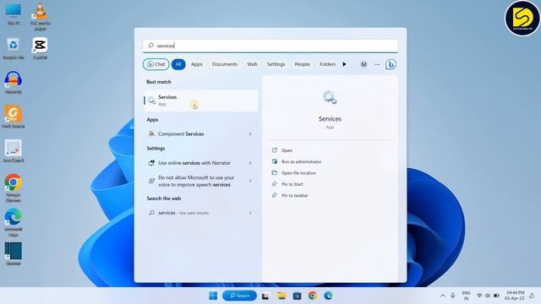The image size is (541, 304).
Task: Open Services app best match
Action: coord(201,100)
